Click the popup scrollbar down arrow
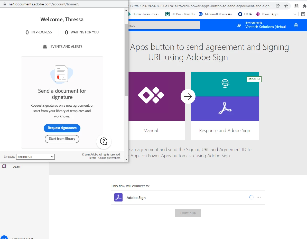This screenshot has width=307, height=239. click(x=126, y=160)
